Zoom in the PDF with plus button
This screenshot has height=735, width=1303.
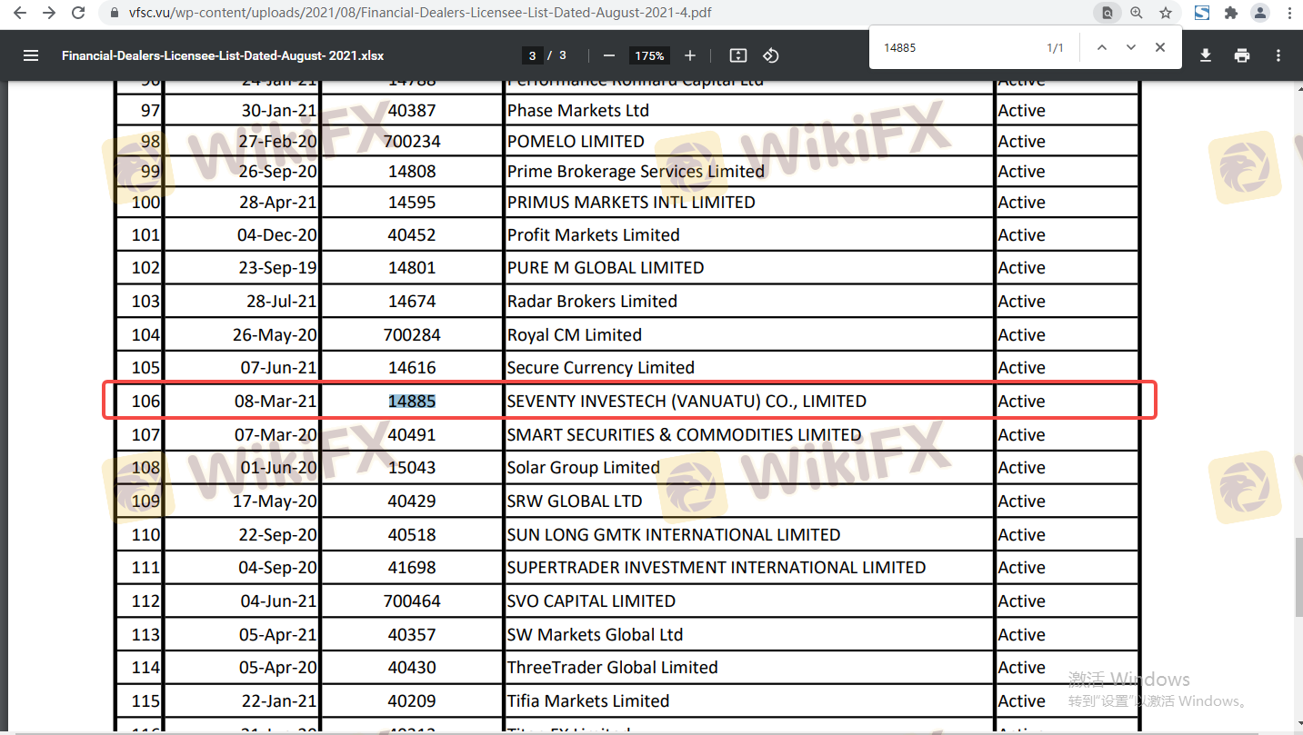690,55
